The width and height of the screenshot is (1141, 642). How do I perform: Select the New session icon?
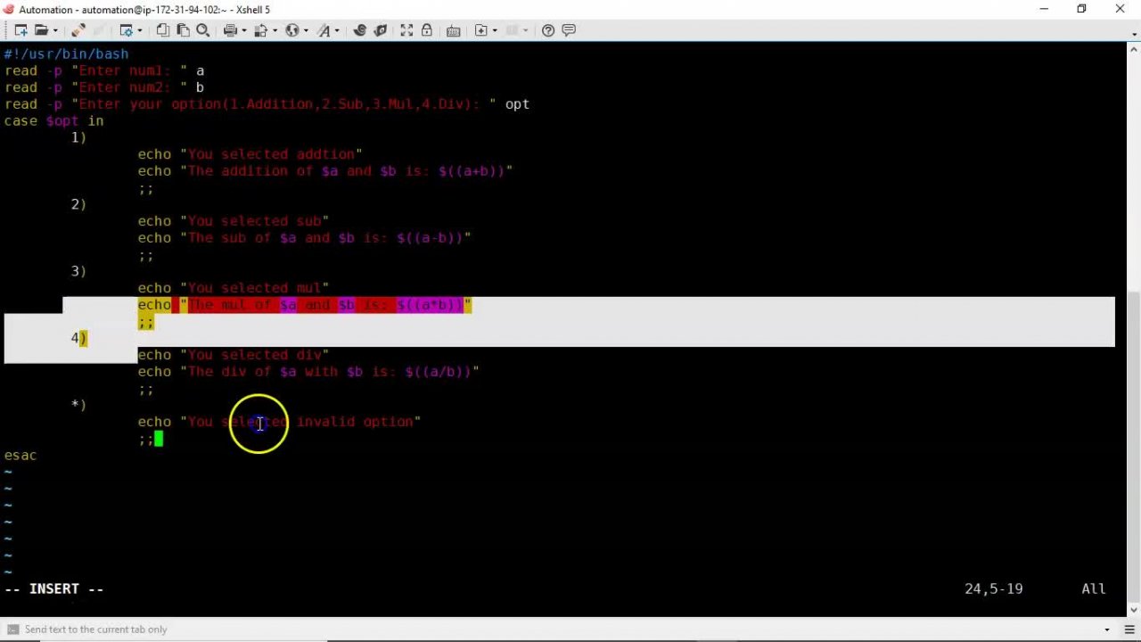21,30
